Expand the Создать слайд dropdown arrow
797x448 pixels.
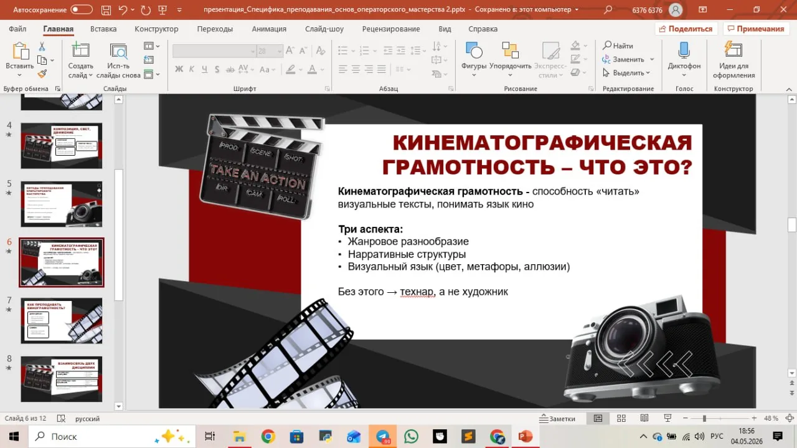click(90, 75)
